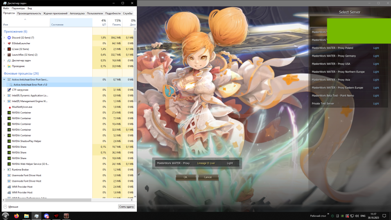Collapse the Active Anticheat Error Port Service group
This screenshot has height=220, width=391.
click(4, 79)
